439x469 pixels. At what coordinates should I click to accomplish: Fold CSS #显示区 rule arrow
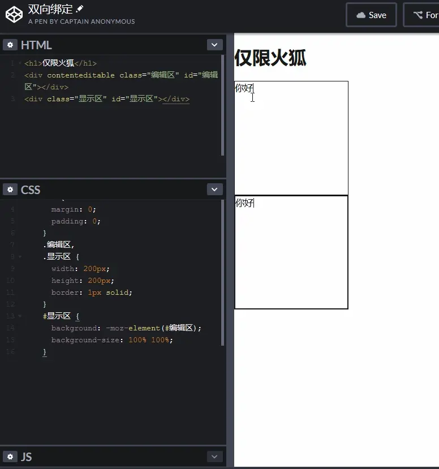(x=20, y=316)
